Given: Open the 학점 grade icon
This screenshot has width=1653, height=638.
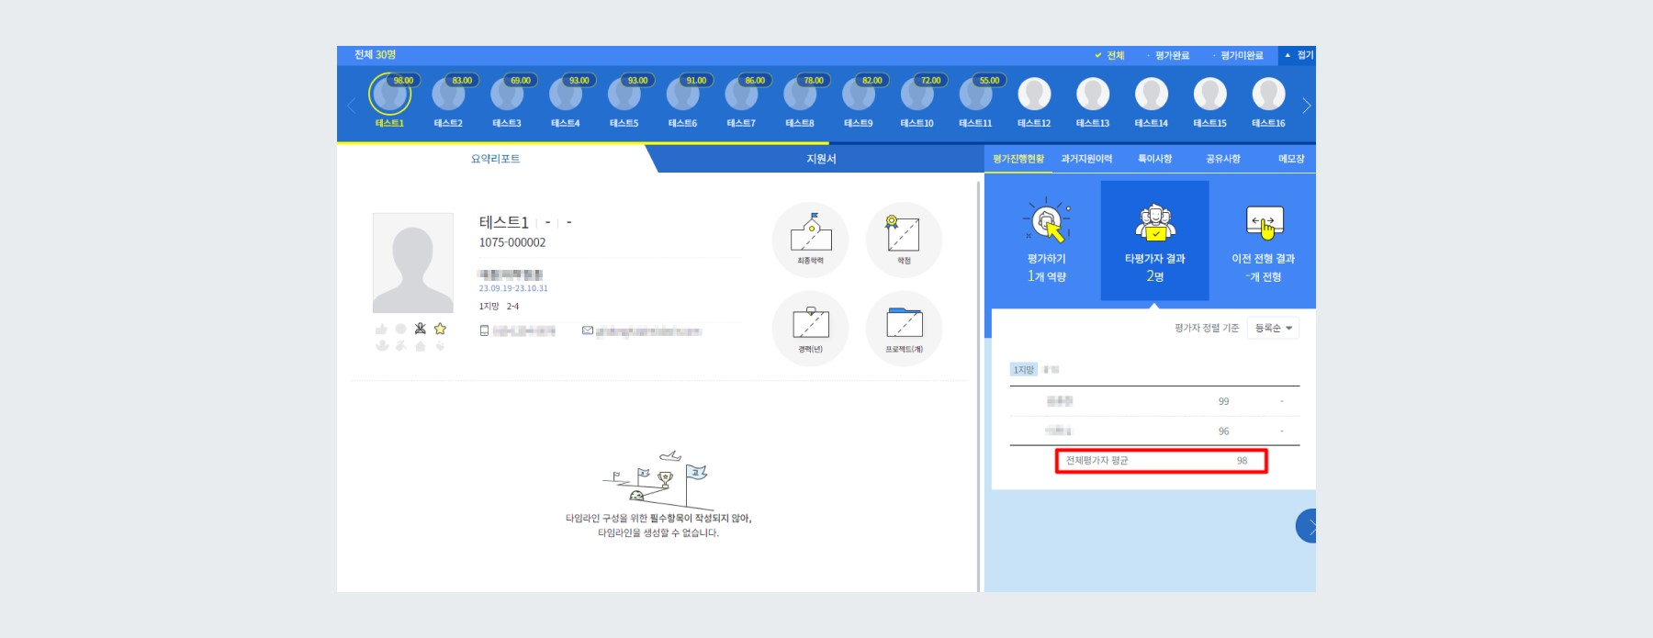Looking at the screenshot, I should 904,240.
